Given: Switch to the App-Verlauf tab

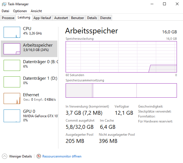Looking at the screenshot, I should point(42,18).
